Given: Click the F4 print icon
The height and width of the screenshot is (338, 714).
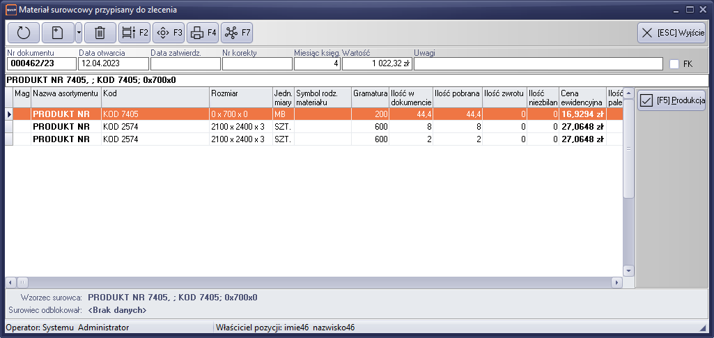Looking at the screenshot, I should [203, 33].
